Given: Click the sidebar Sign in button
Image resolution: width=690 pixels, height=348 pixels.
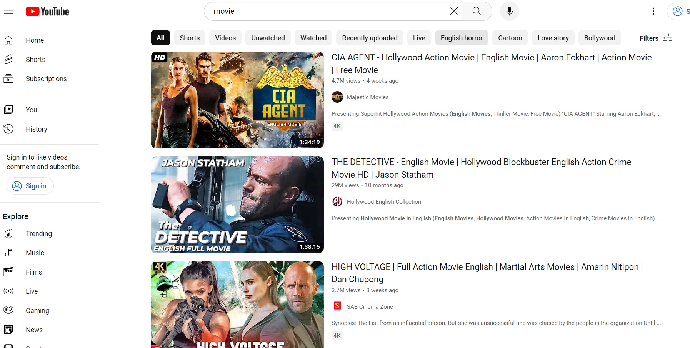Looking at the screenshot, I should click(x=30, y=186).
